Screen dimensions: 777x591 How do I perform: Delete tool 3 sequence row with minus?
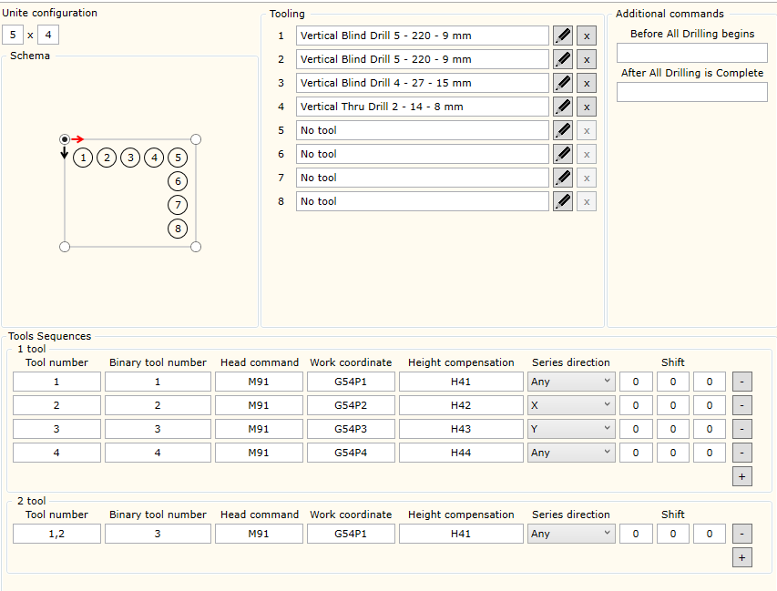(x=741, y=429)
